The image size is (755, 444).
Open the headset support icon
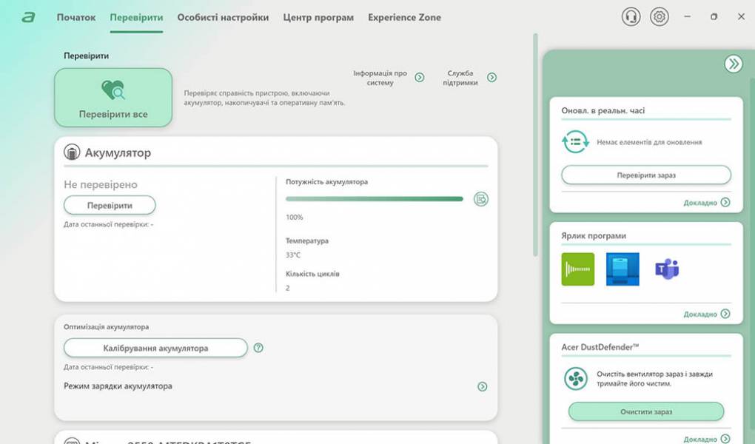point(631,16)
